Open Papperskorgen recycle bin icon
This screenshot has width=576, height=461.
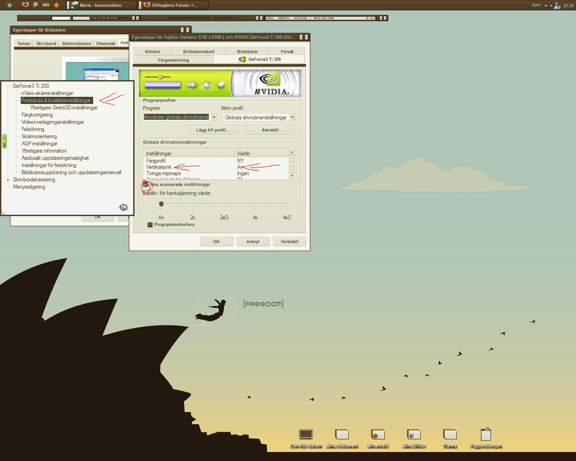click(x=486, y=438)
